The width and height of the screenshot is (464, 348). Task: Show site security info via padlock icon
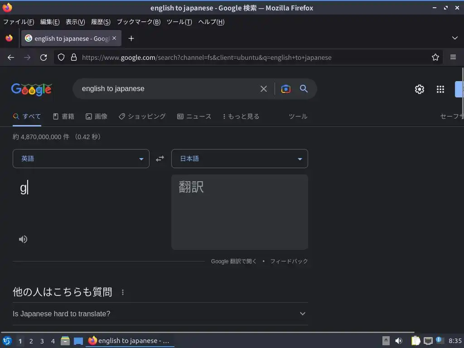point(74,58)
